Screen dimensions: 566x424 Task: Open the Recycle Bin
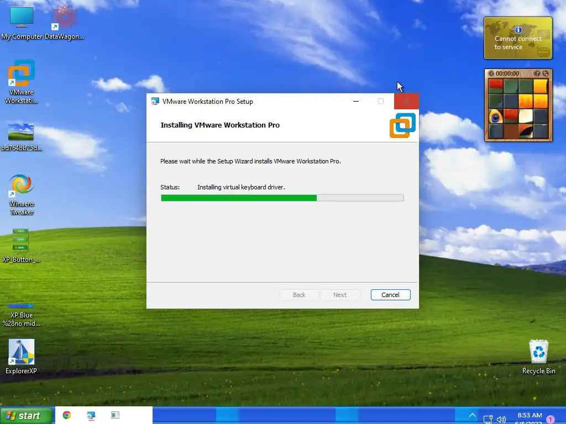(538, 357)
